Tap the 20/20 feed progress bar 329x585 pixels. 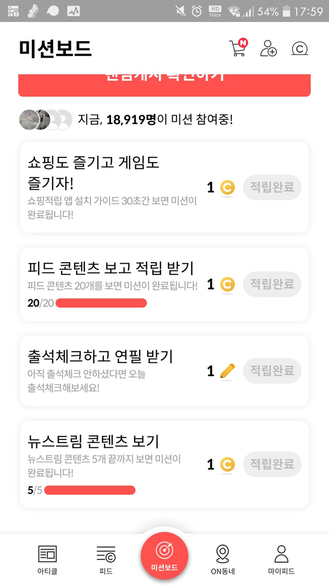point(101,303)
